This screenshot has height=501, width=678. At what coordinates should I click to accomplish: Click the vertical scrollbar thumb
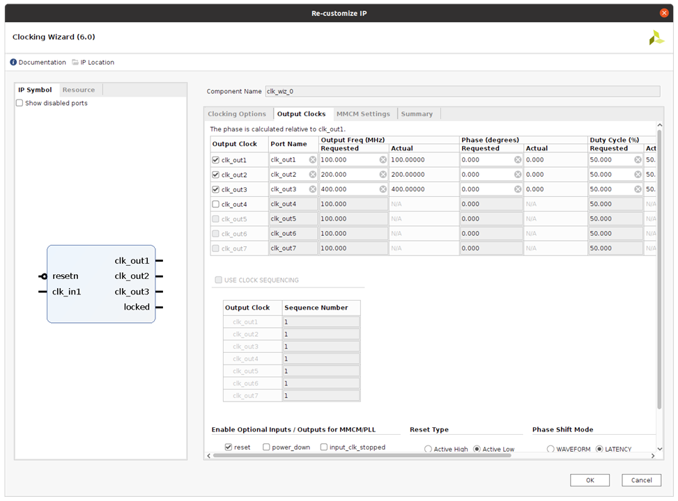click(659, 269)
